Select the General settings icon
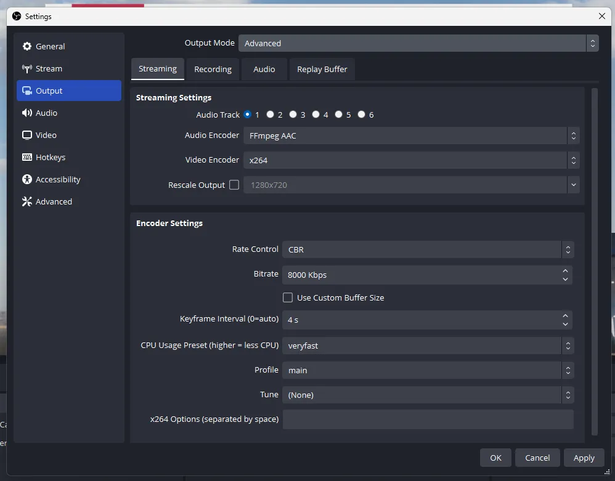The width and height of the screenshot is (615, 481). pos(27,46)
